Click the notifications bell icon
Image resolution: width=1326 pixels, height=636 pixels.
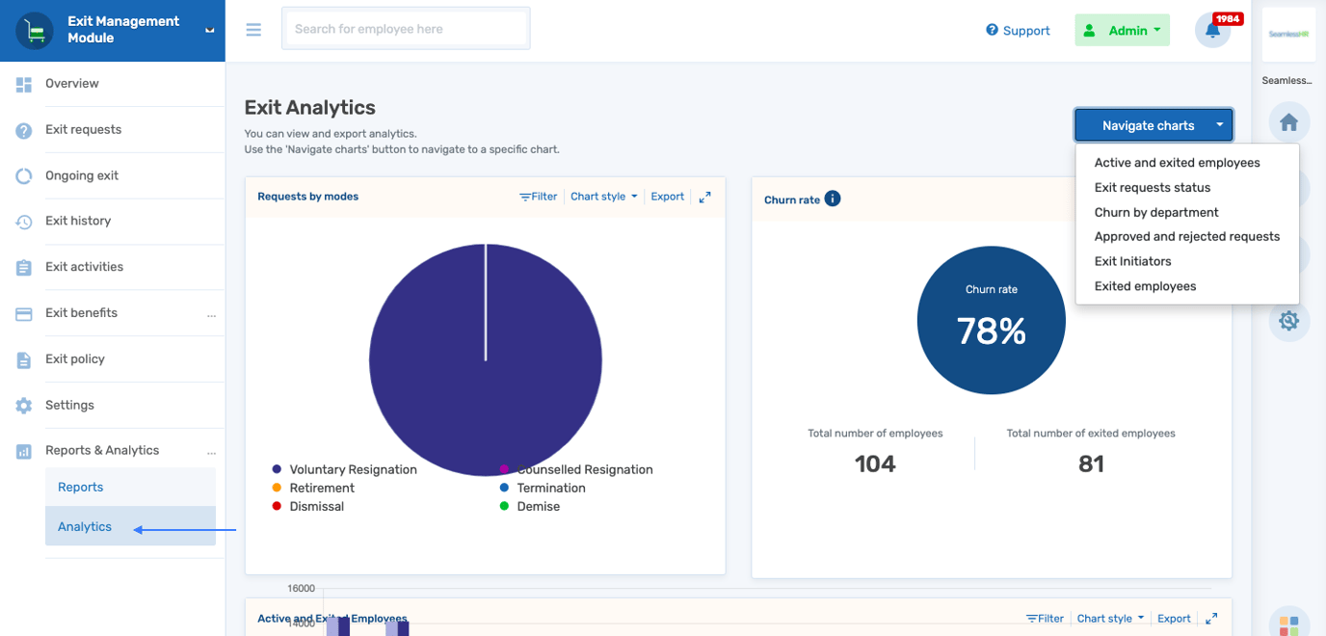(1212, 31)
